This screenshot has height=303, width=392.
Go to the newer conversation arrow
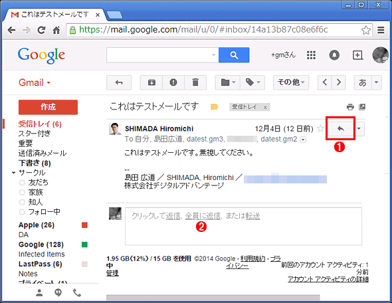(324, 82)
